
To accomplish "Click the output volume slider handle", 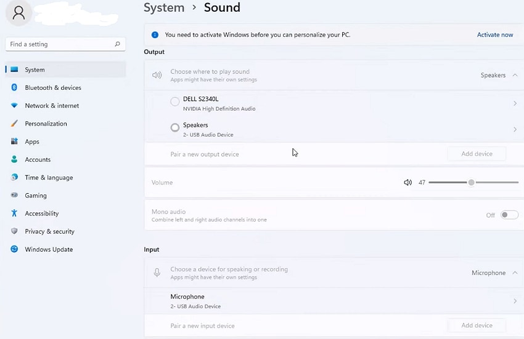I will [x=472, y=183].
